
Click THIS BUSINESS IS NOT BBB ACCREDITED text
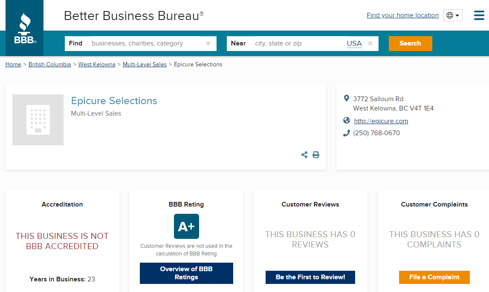pos(62,241)
